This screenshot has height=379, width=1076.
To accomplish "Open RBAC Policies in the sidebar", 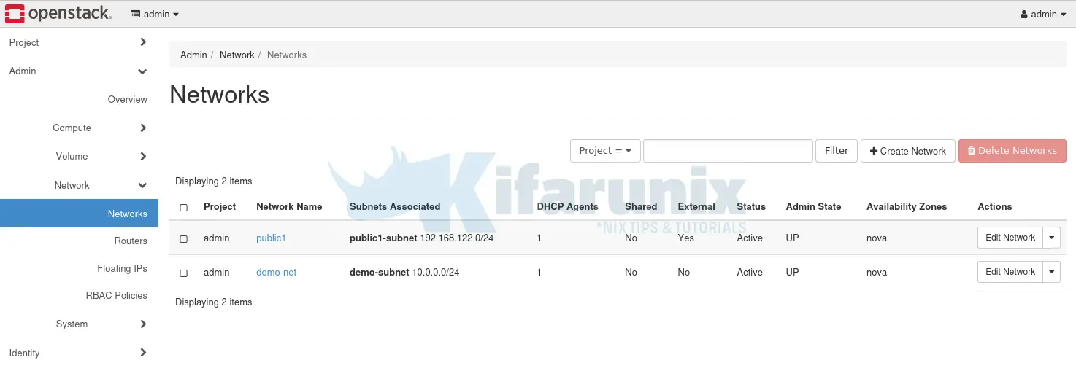I will click(116, 295).
